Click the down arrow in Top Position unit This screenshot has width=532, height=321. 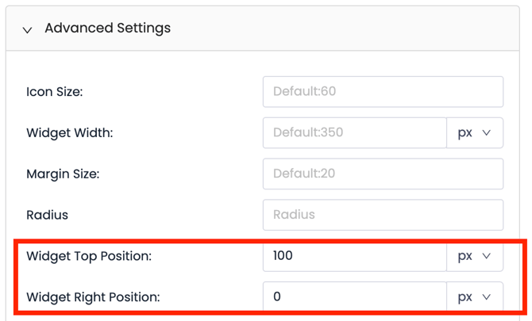point(488,256)
